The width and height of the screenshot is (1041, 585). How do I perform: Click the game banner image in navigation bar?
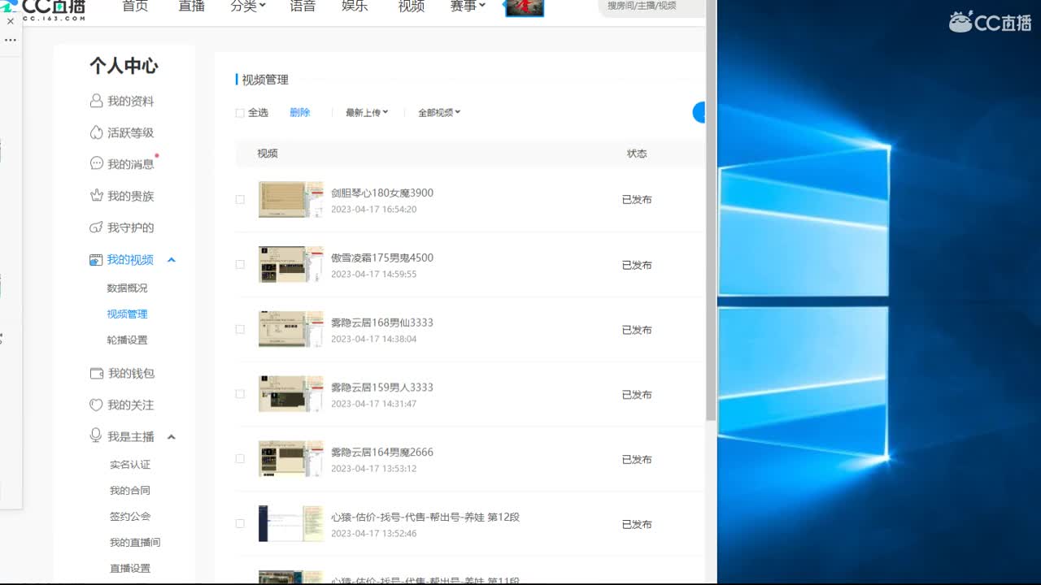click(x=525, y=8)
